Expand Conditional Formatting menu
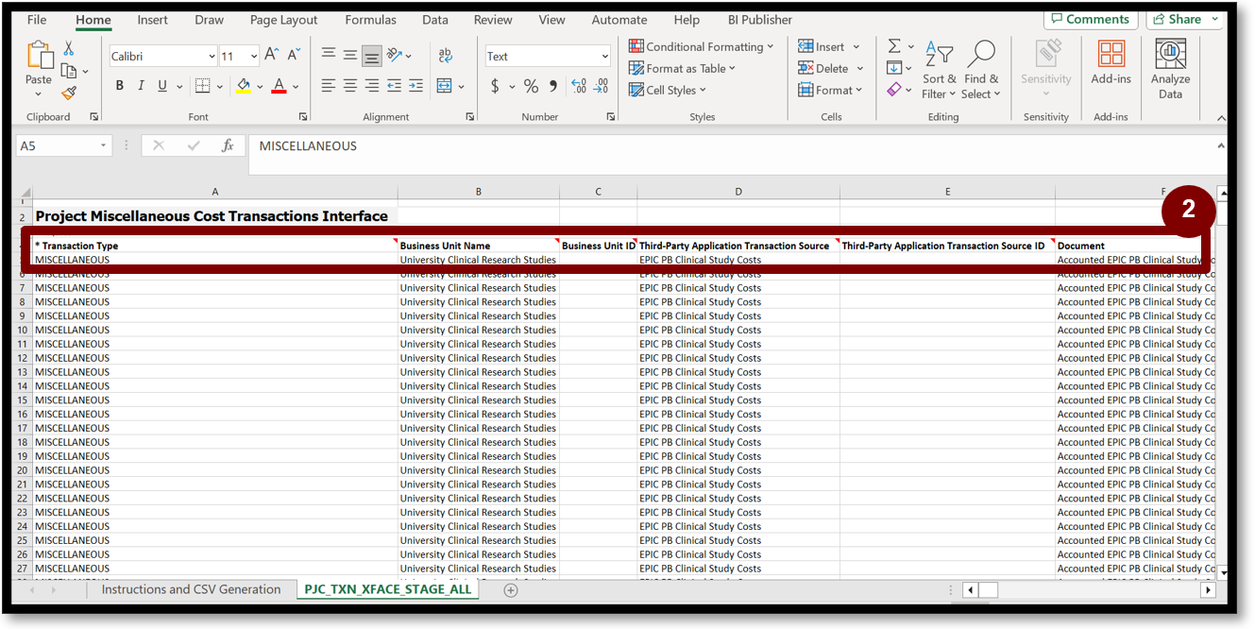1255x629 pixels. pyautogui.click(x=701, y=46)
